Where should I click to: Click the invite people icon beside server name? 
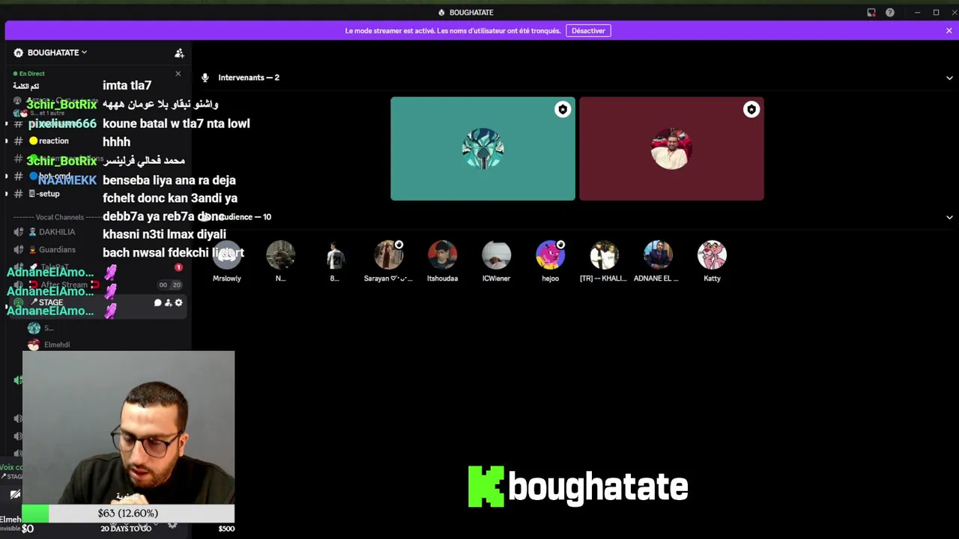click(179, 52)
